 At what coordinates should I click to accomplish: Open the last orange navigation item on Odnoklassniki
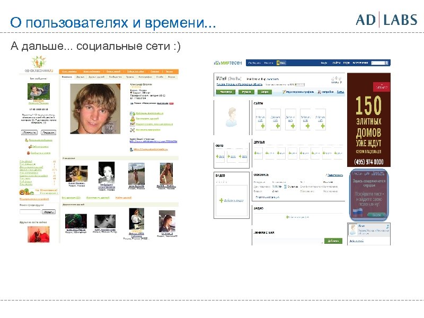(x=169, y=72)
